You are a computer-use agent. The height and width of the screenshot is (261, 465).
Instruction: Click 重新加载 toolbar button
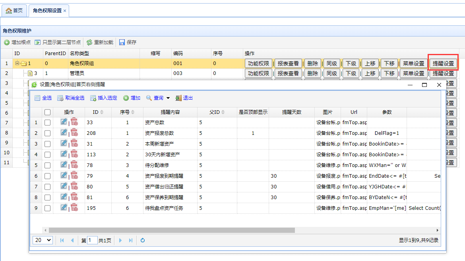100,42
